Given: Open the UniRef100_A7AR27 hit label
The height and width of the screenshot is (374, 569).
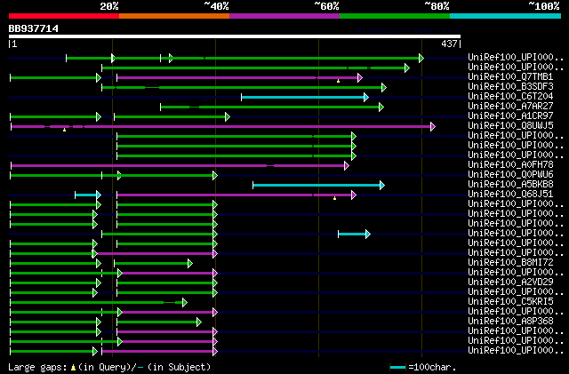Looking at the screenshot, I should pyautogui.click(x=510, y=107).
